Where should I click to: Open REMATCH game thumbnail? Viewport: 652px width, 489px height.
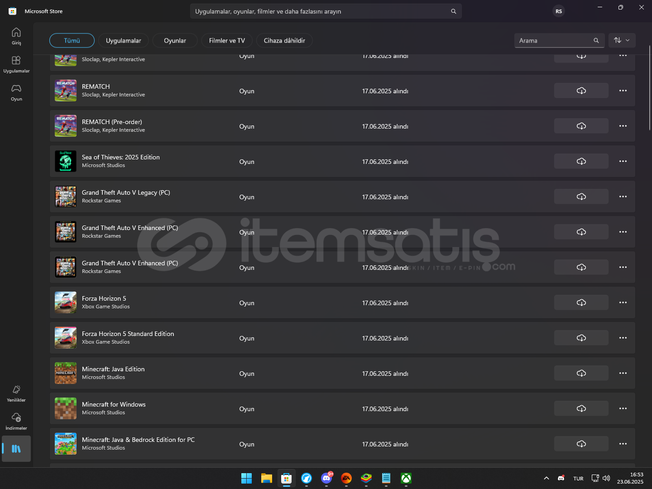tap(66, 91)
